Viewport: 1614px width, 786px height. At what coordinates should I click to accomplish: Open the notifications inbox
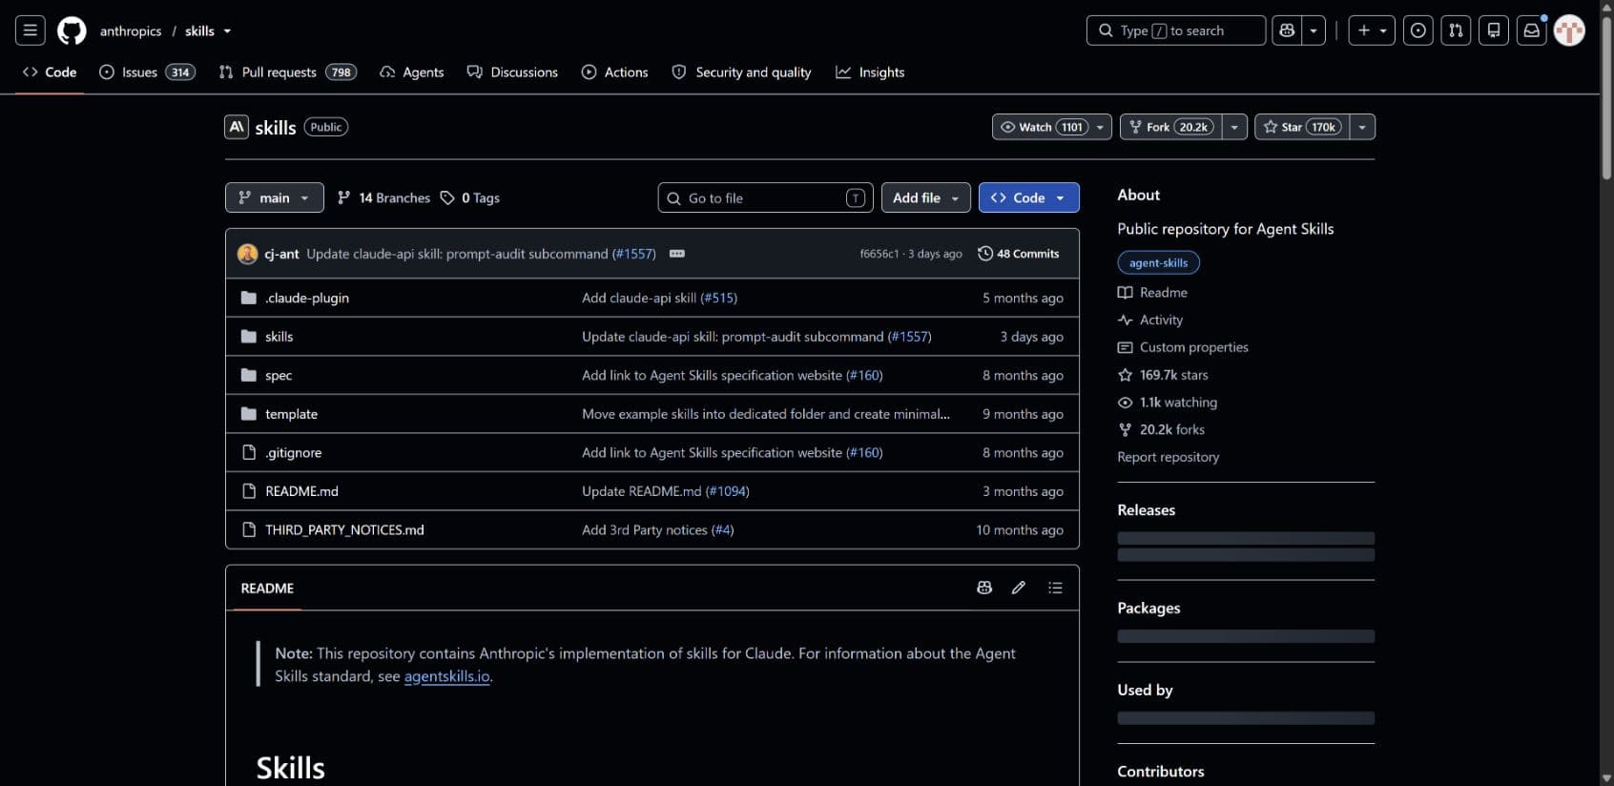coord(1531,31)
